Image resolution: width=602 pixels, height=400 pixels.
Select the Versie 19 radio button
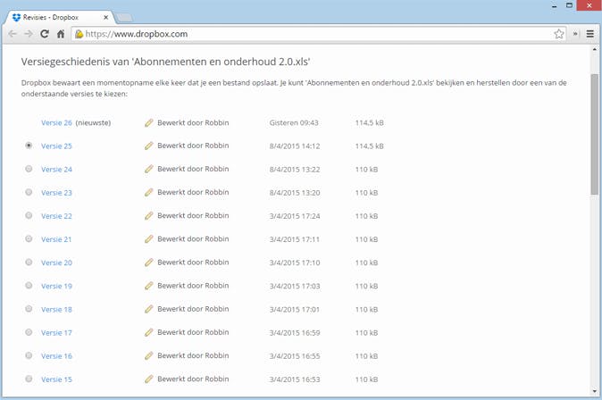pyautogui.click(x=29, y=286)
